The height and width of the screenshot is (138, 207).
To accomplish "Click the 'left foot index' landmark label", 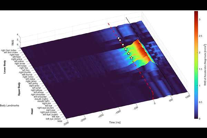I will [x=11, y=52].
